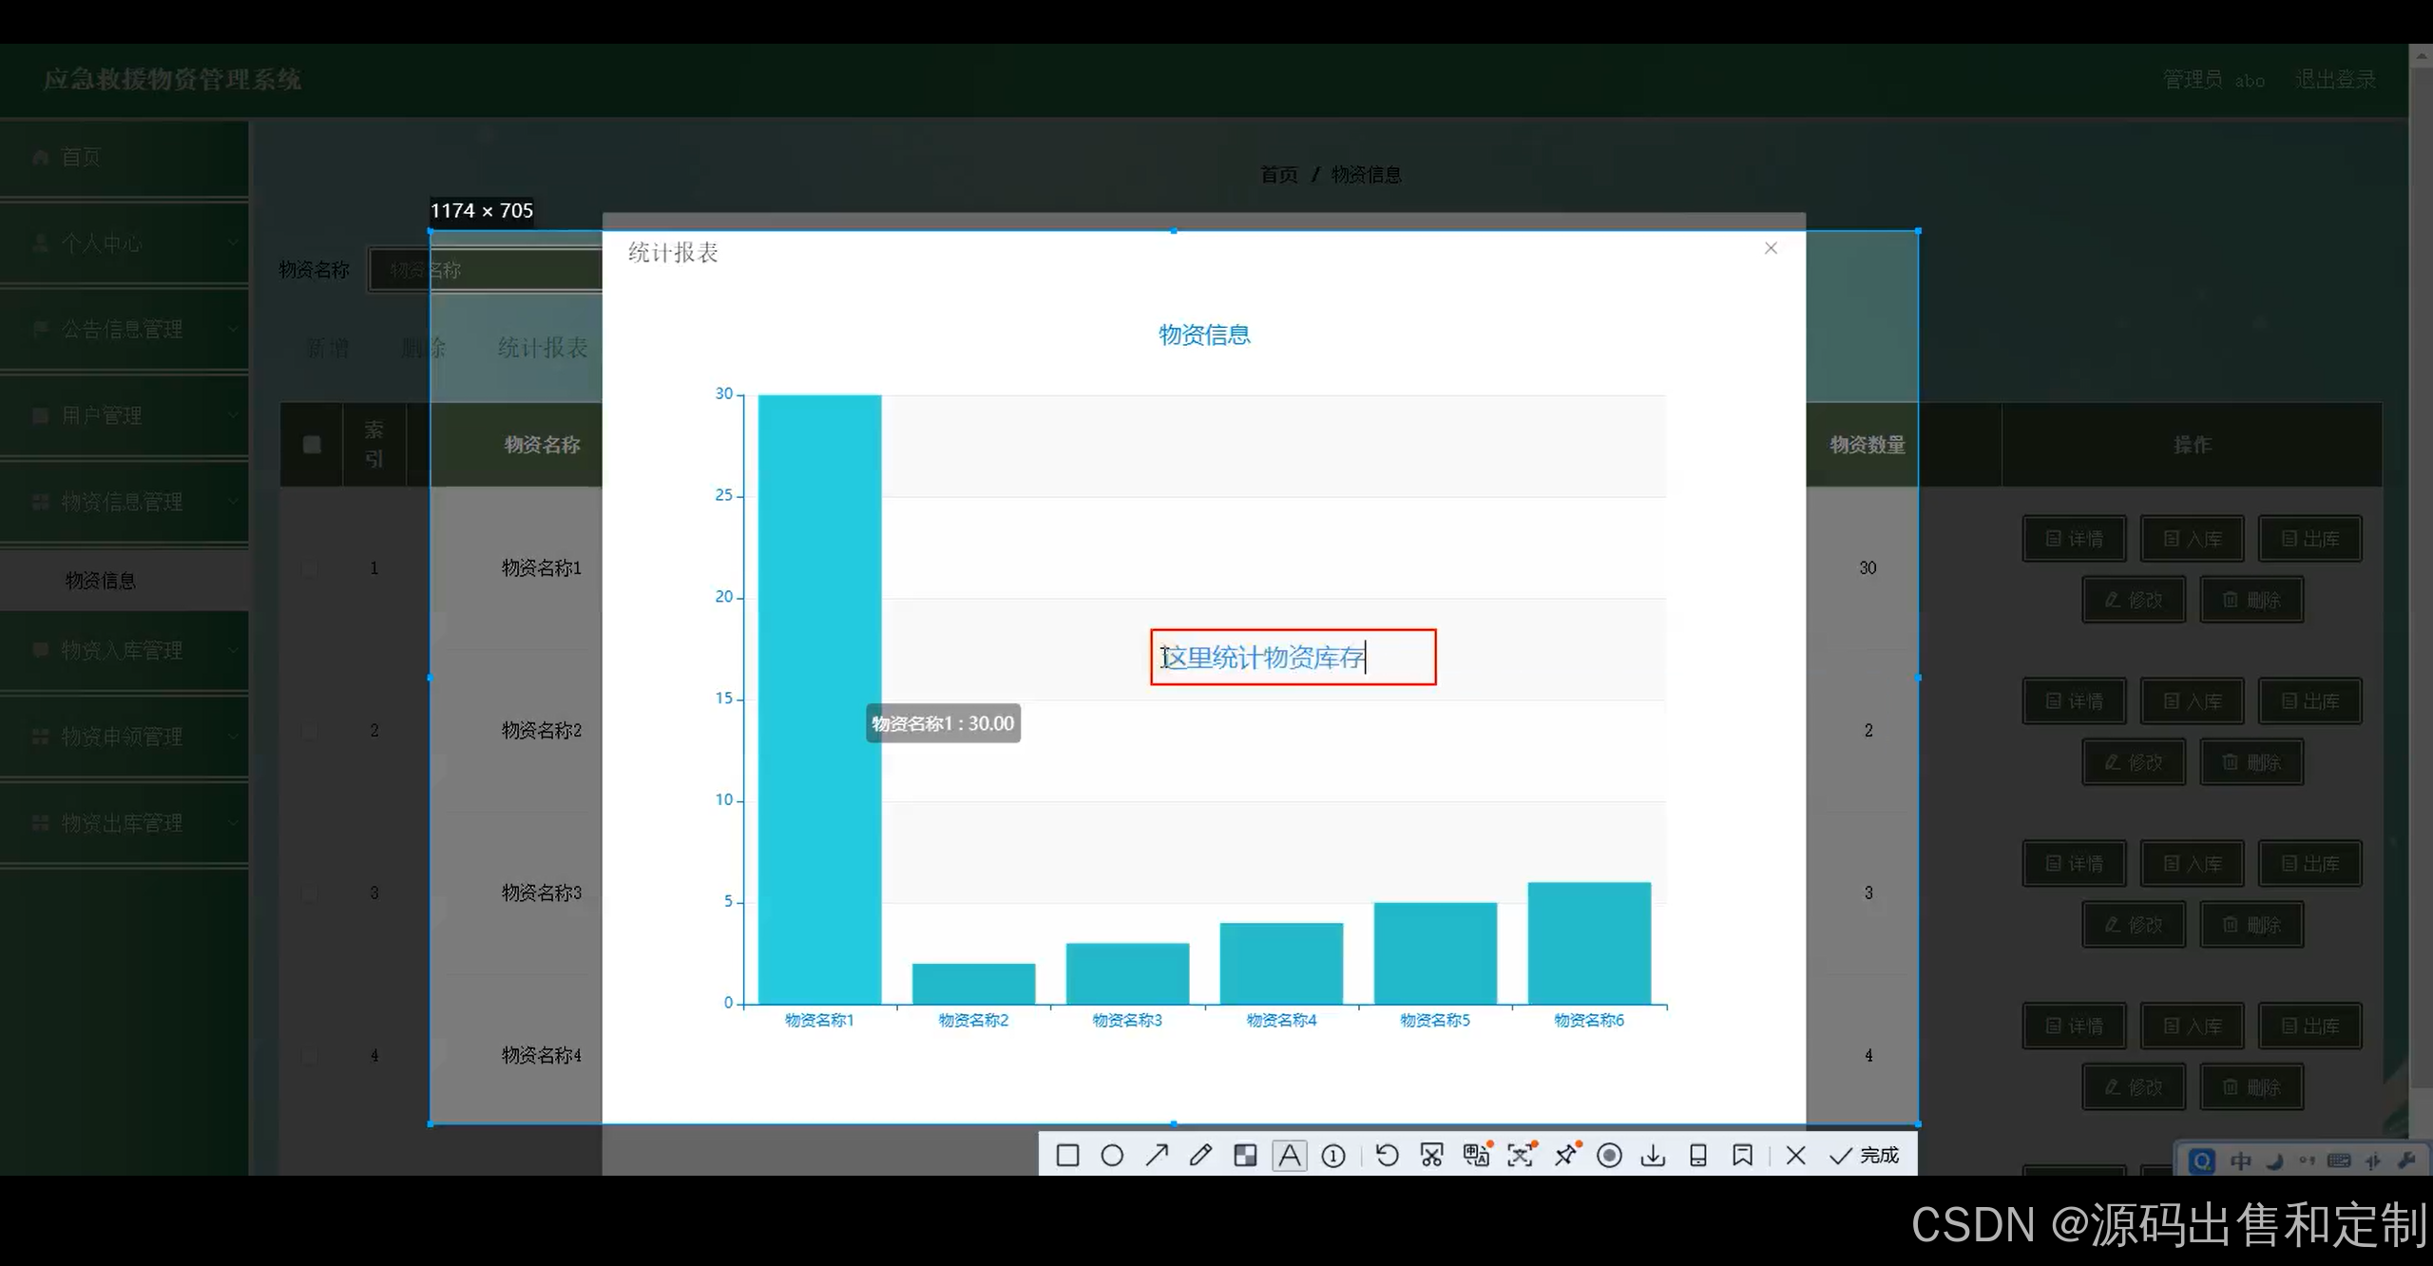2433x1266 pixels.
Task: Save the screenshot with download icon
Action: (x=1654, y=1156)
